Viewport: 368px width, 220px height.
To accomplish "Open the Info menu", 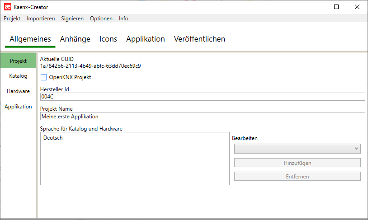I will (123, 19).
